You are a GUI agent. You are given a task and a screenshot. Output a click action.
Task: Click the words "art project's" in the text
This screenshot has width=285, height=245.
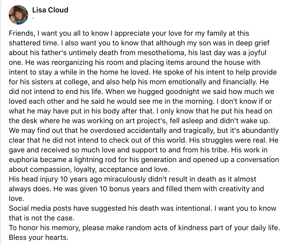[146, 121]
